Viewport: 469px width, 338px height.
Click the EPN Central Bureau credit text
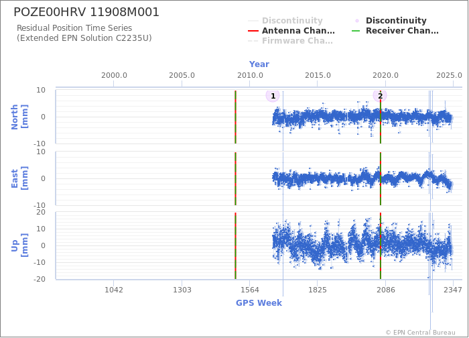420,333
